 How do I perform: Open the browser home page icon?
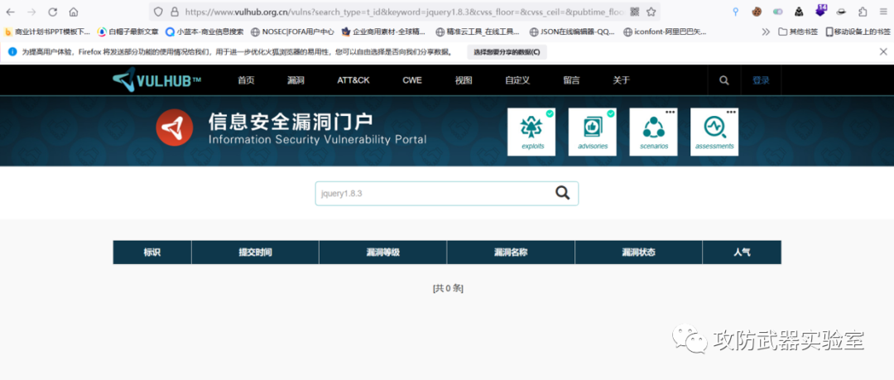tap(74, 12)
